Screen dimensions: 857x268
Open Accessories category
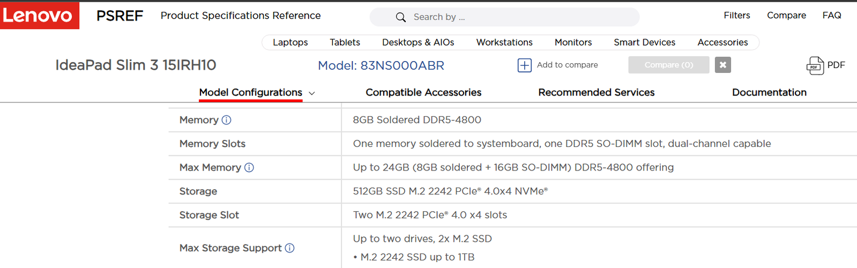722,42
